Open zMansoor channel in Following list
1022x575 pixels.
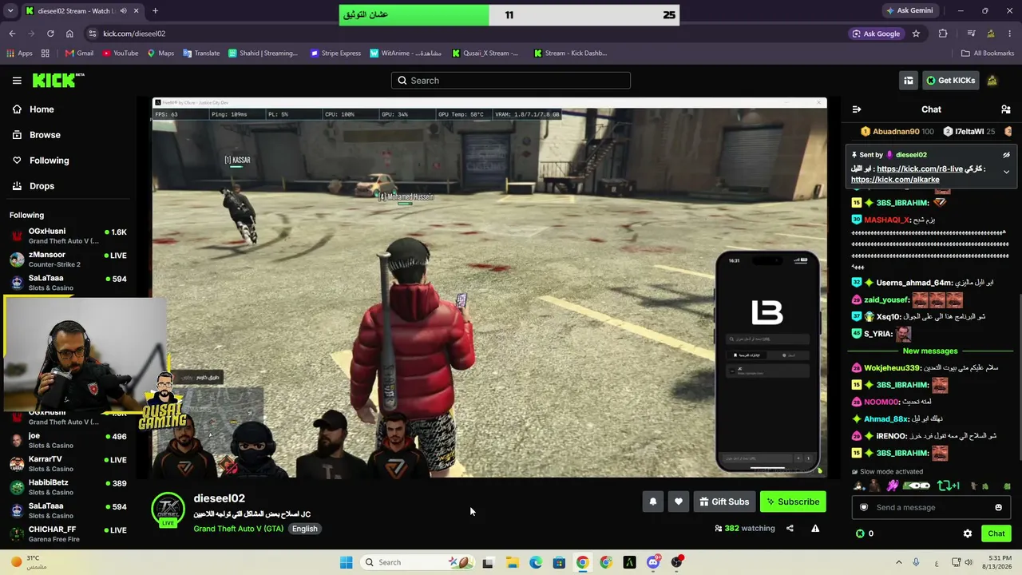point(68,259)
